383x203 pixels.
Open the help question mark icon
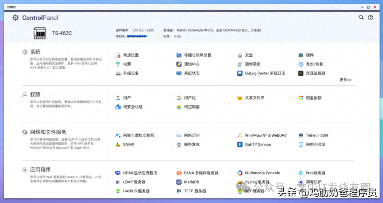tap(371, 18)
